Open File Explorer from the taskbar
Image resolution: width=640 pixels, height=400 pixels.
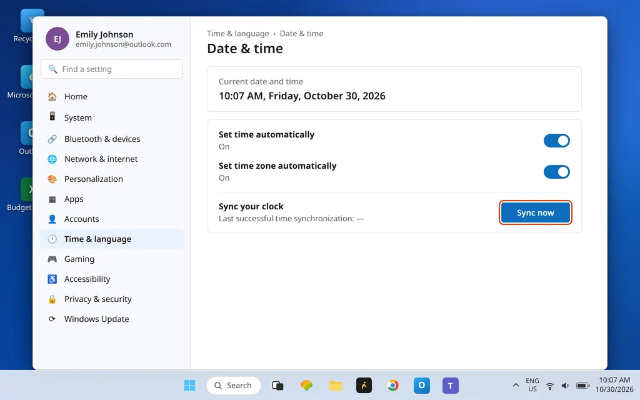[336, 385]
